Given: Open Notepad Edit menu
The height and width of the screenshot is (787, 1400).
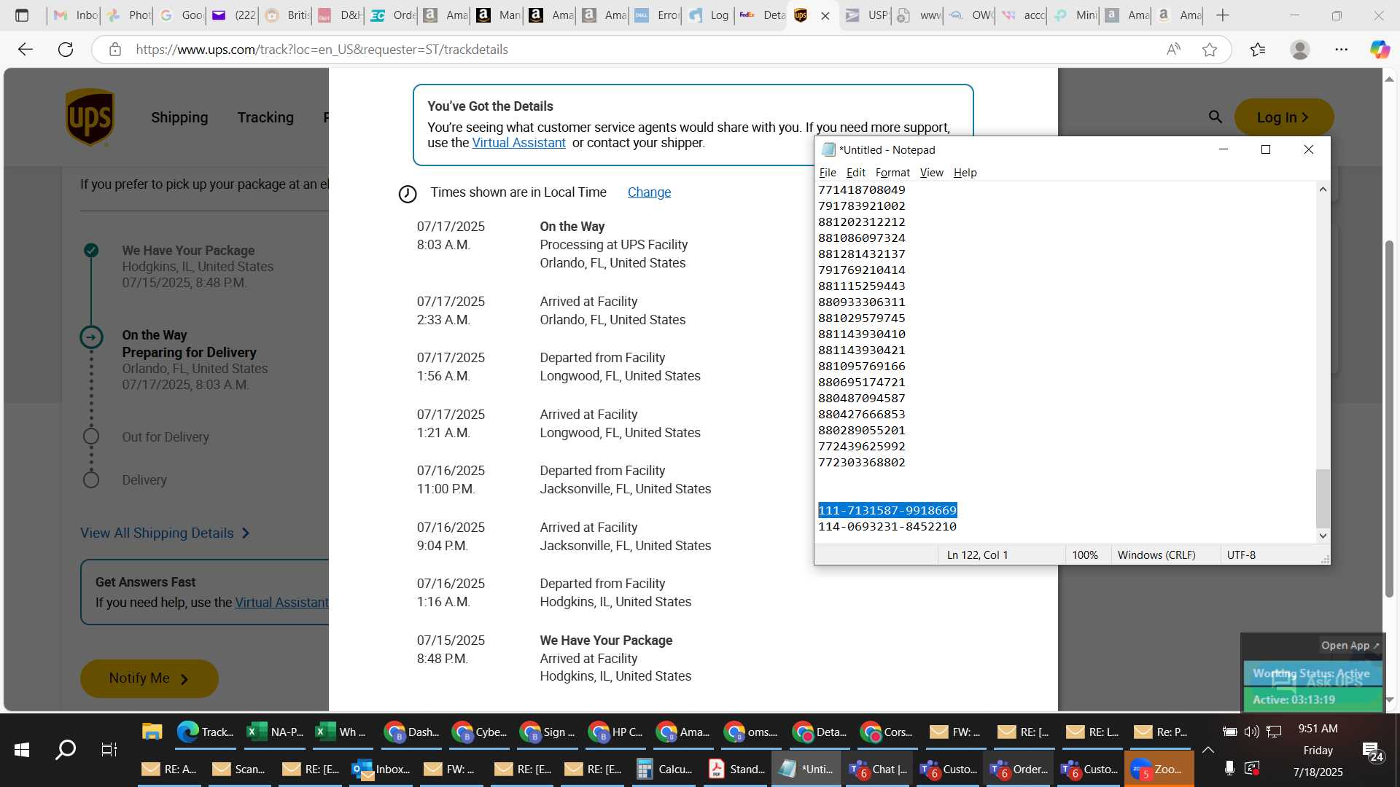Looking at the screenshot, I should coord(855,173).
